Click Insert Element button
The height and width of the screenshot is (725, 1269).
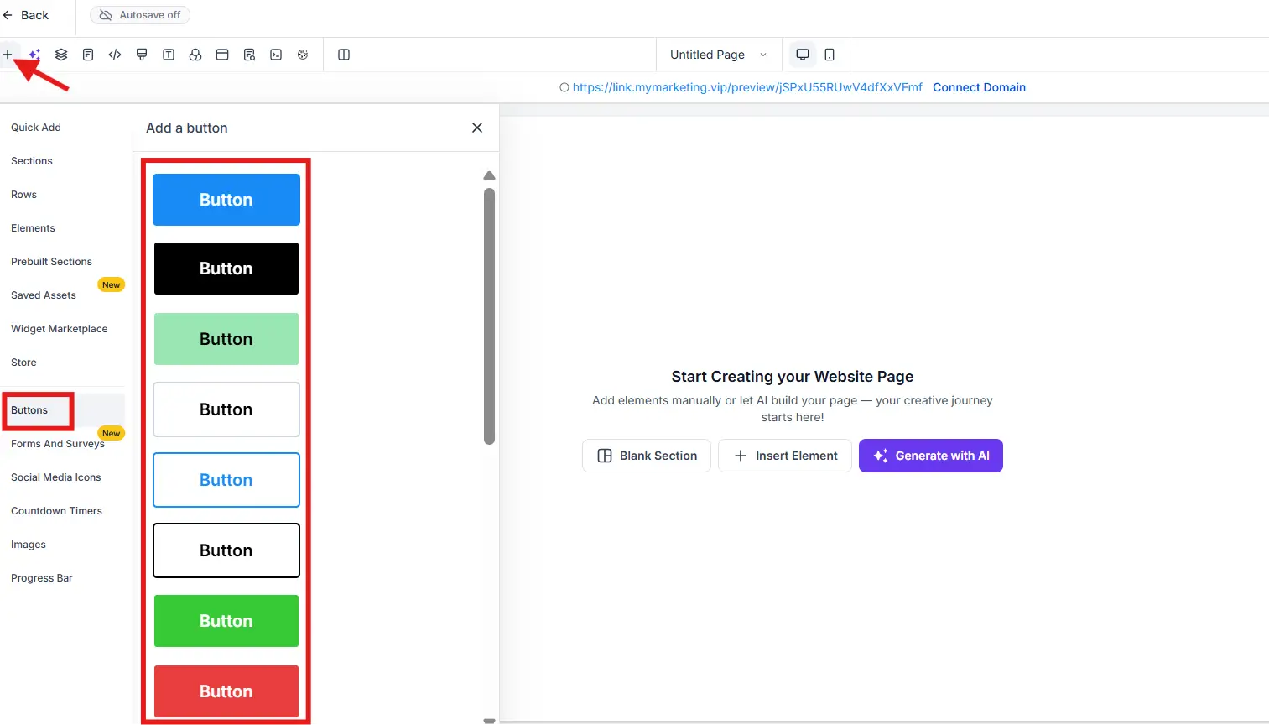pyautogui.click(x=785, y=456)
